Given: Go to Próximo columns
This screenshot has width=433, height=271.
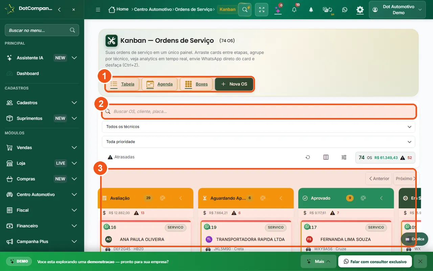Looking at the screenshot, I should point(406,179).
